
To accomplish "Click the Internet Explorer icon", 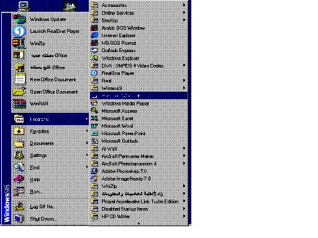I will pyautogui.click(x=94, y=35).
